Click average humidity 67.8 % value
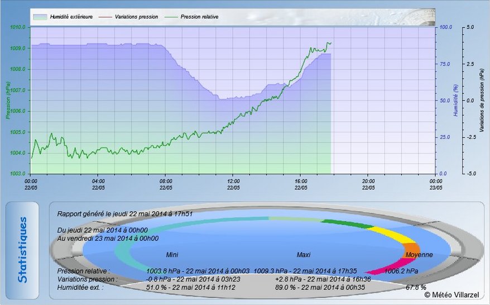Image resolution: width=490 pixels, height=305 pixels. [416, 288]
